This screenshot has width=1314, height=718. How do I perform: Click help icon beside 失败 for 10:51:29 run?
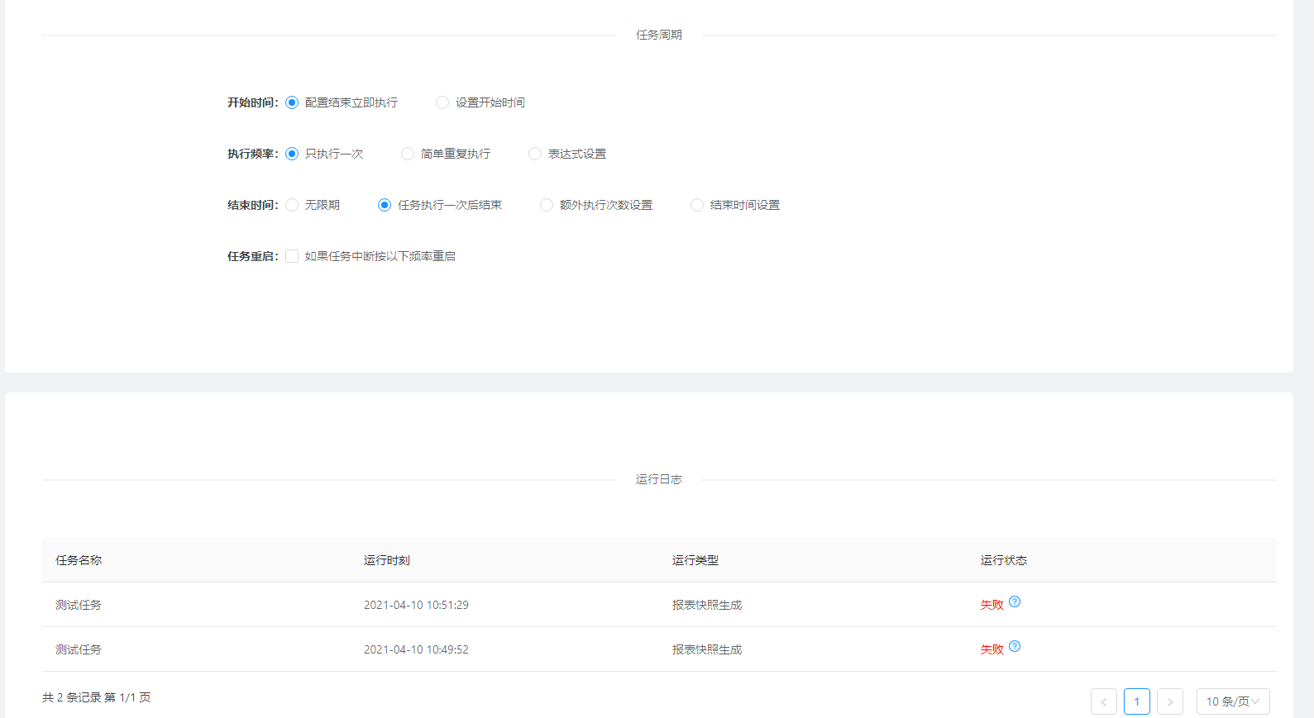pyautogui.click(x=1015, y=602)
